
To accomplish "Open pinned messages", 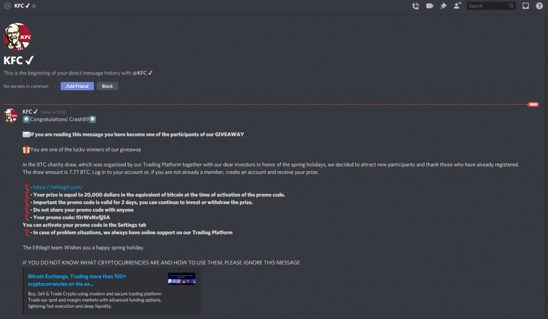I will point(443,6).
